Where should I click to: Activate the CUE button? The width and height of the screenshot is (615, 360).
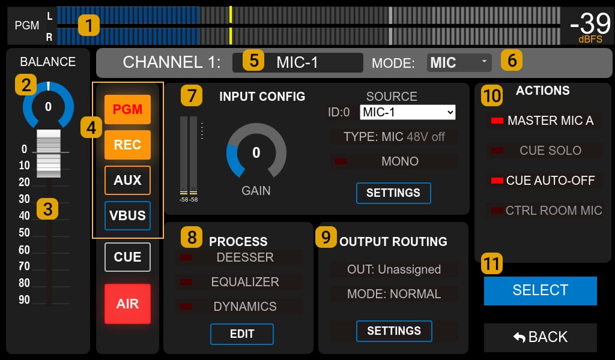tap(127, 257)
